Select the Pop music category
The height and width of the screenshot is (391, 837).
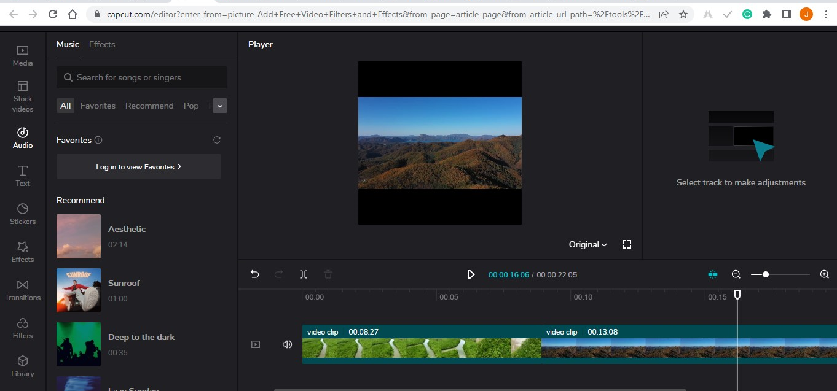[191, 106]
